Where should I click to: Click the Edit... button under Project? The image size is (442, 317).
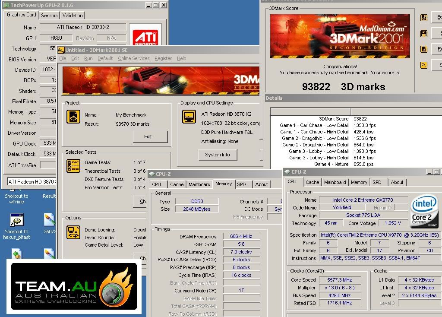(150, 136)
